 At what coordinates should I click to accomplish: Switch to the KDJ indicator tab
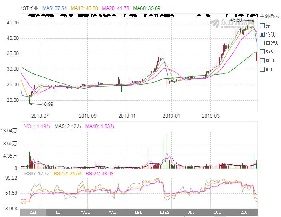coord(59,212)
